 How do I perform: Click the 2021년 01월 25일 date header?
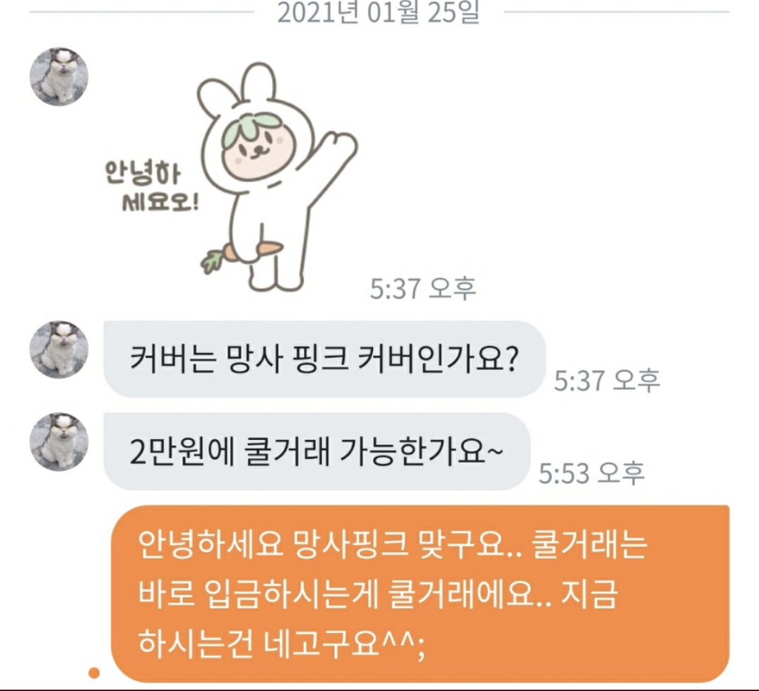378,12
